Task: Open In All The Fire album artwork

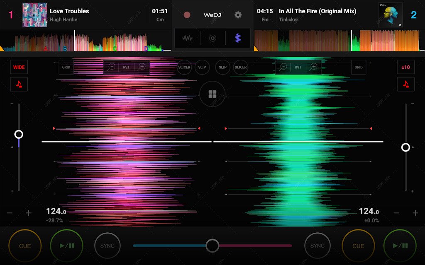Action: point(390,15)
